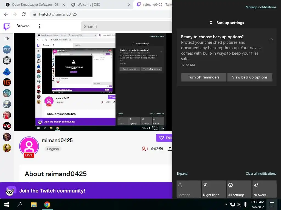Click the padlock site info icon
281x210 pixels.
coord(34,14)
